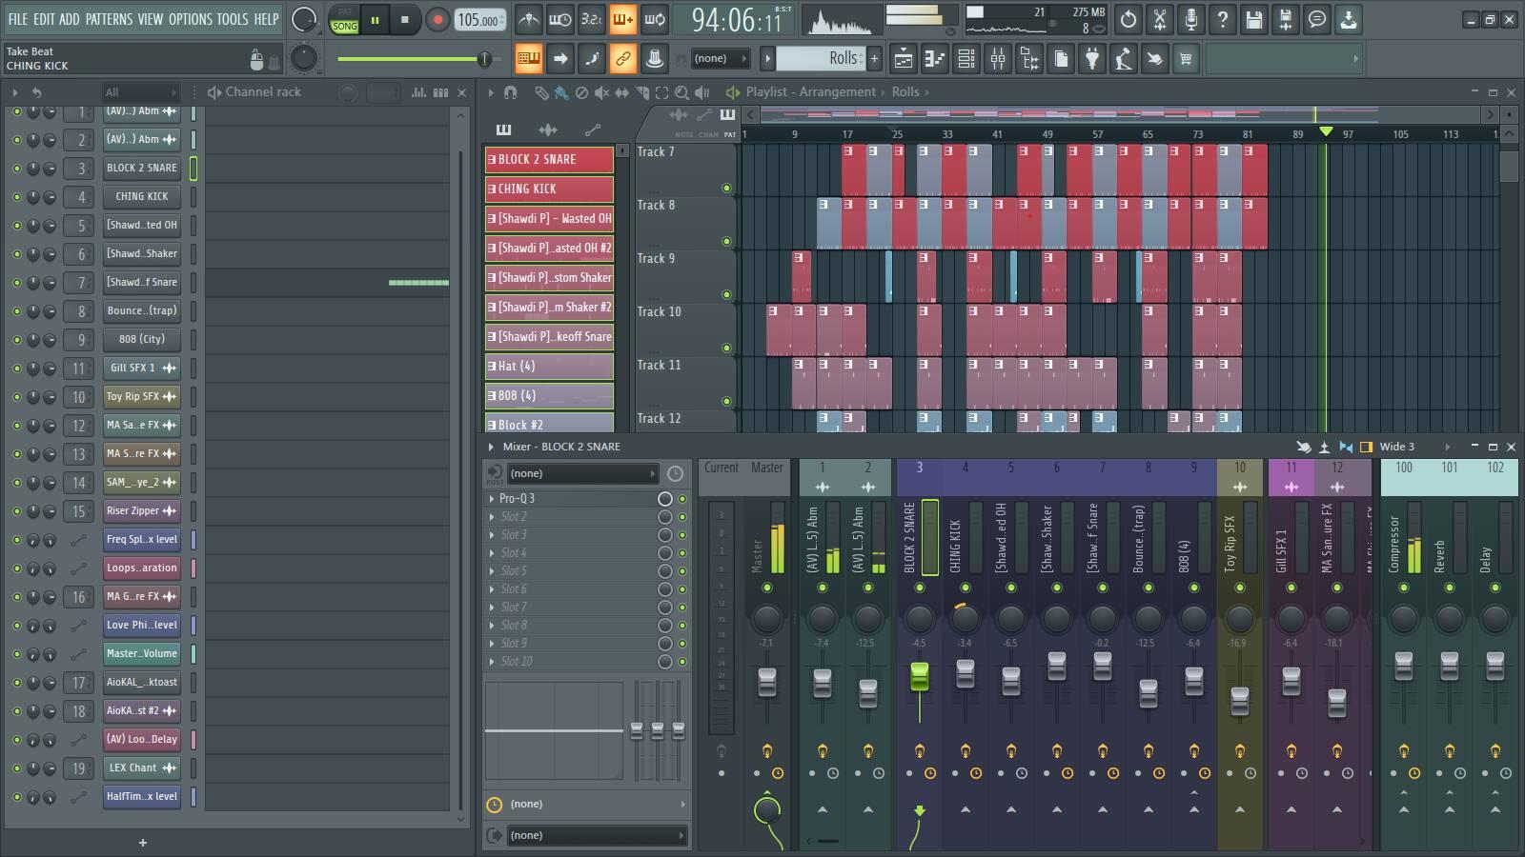Select the Paint brush tool in Playlist

[x=560, y=92]
